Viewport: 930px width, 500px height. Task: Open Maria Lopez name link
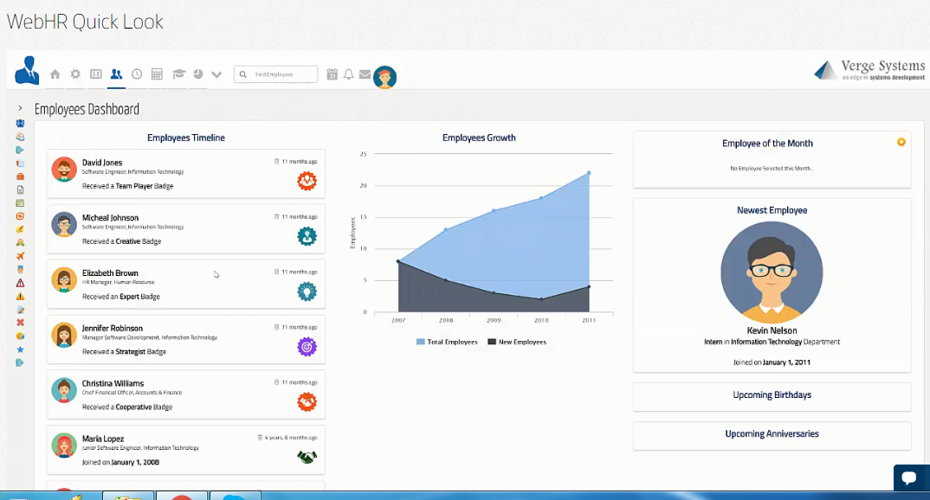tap(102, 439)
